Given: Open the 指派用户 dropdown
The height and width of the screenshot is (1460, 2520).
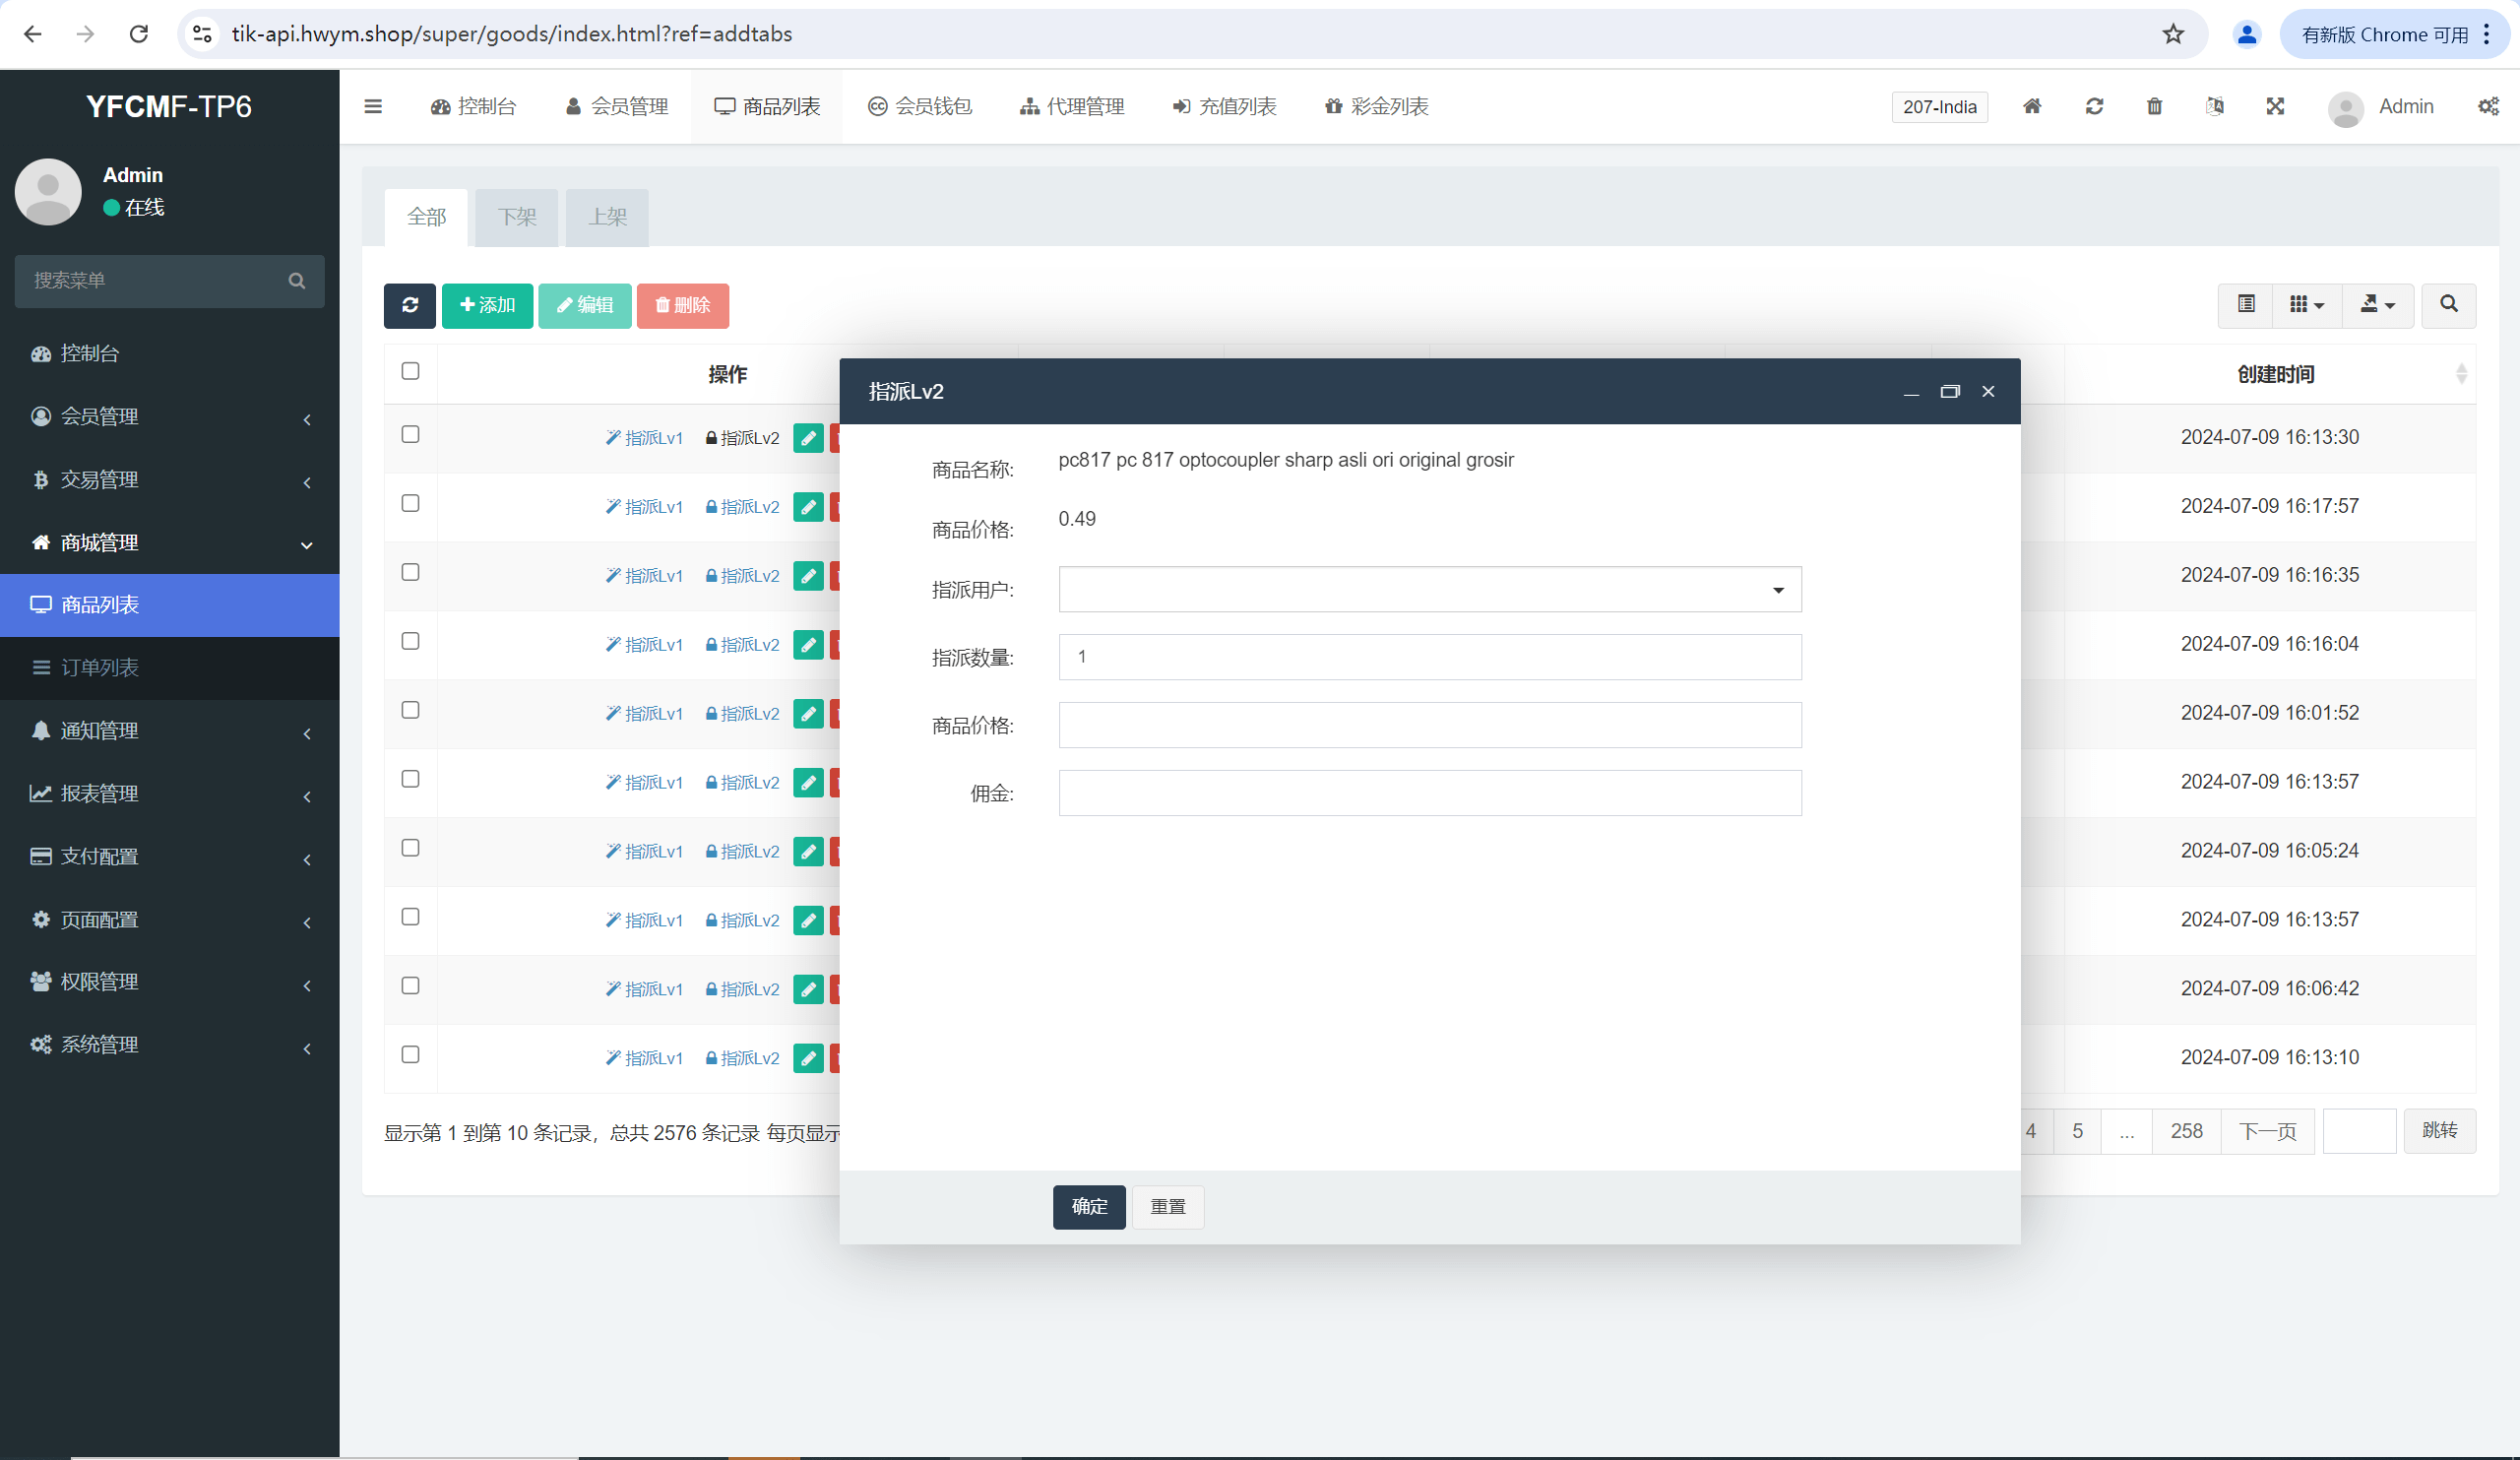Looking at the screenshot, I should point(1429,590).
